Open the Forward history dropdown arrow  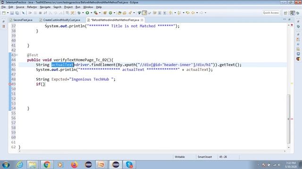click(x=206, y=13)
